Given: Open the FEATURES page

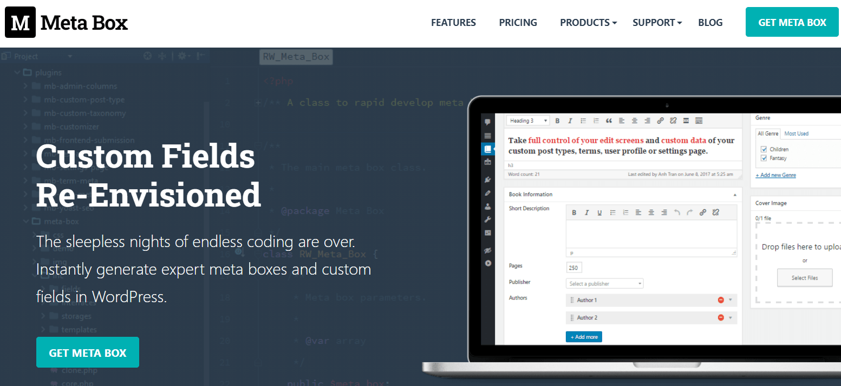Looking at the screenshot, I should [x=453, y=23].
